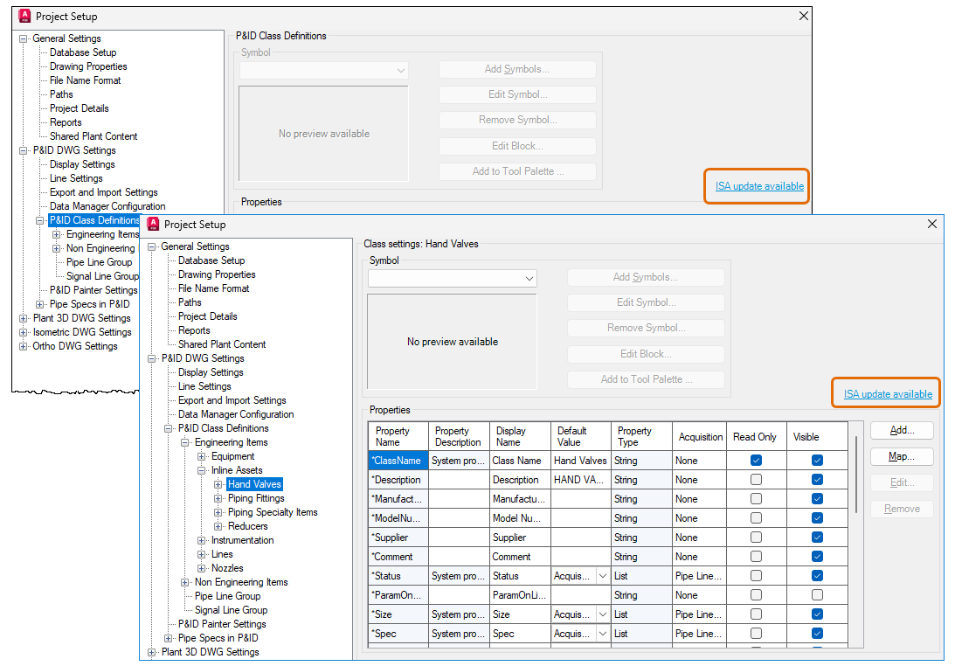This screenshot has width=955, height=666.
Task: Select Lines item in the tree
Action: point(222,554)
